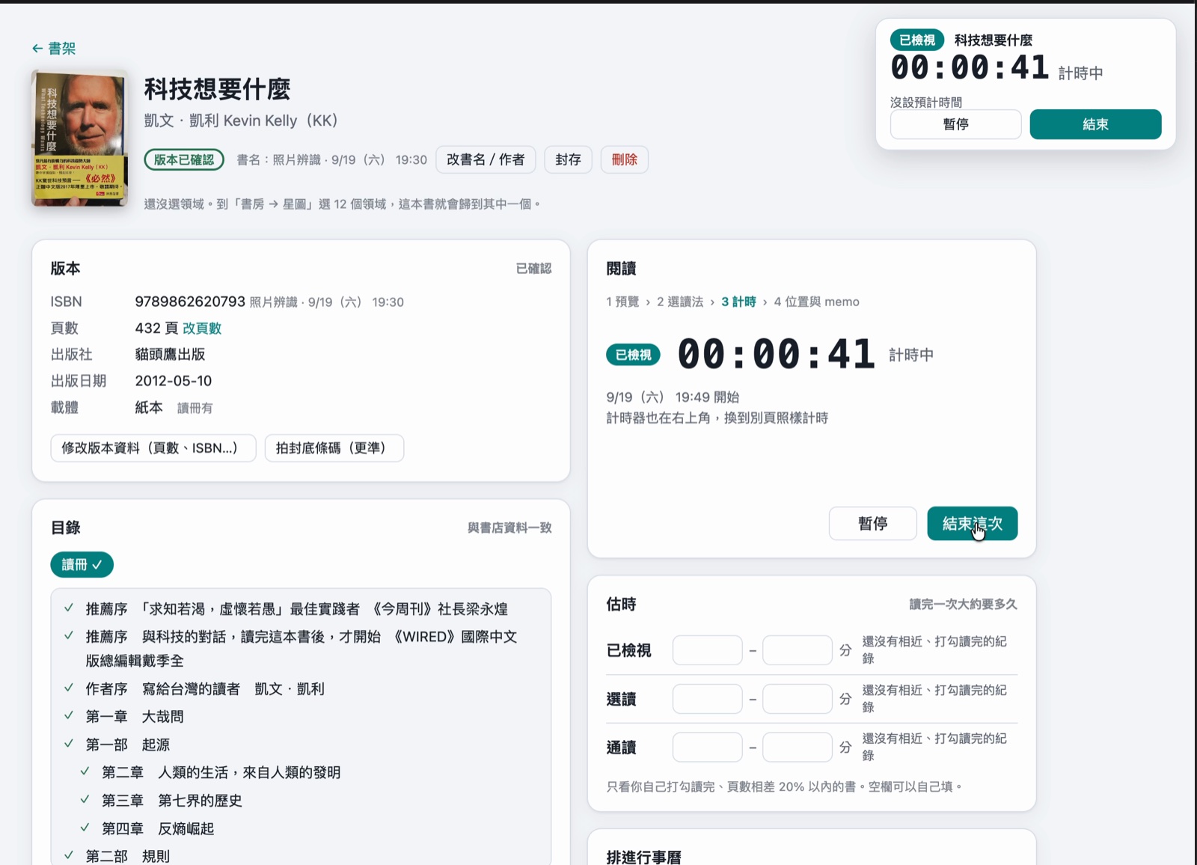The image size is (1197, 865).
Task: Toggle check for 第二章 人類的生活
Action: 85,771
